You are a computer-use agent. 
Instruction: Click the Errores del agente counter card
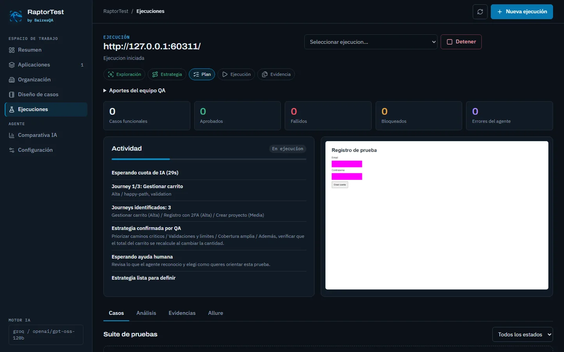pos(510,116)
